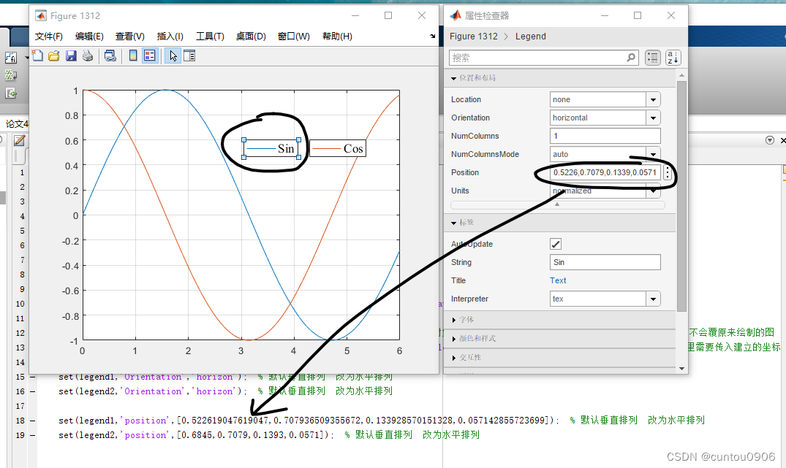Click the fi function icon in MATLAB editor
This screenshot has width=786, height=468.
[10, 58]
